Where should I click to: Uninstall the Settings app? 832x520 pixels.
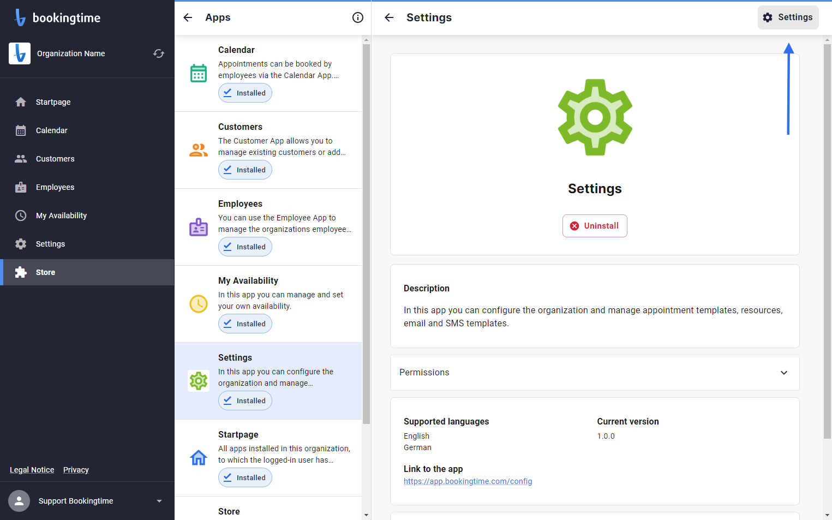click(x=595, y=226)
